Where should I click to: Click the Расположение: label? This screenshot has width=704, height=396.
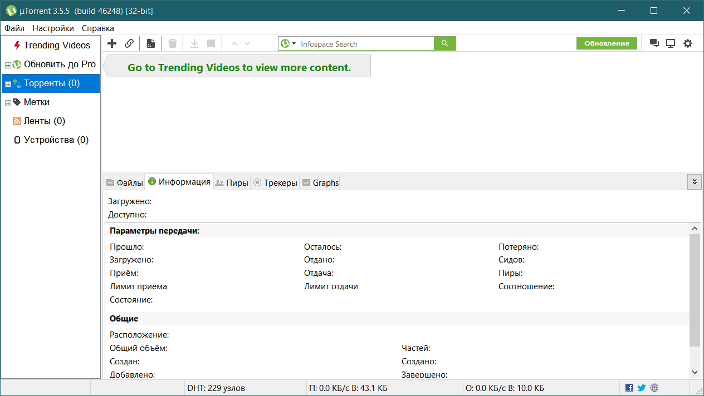pos(139,335)
